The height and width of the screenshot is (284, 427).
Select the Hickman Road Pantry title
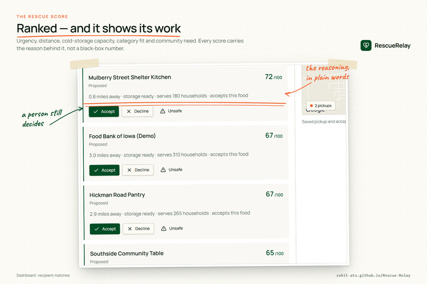[x=117, y=195]
